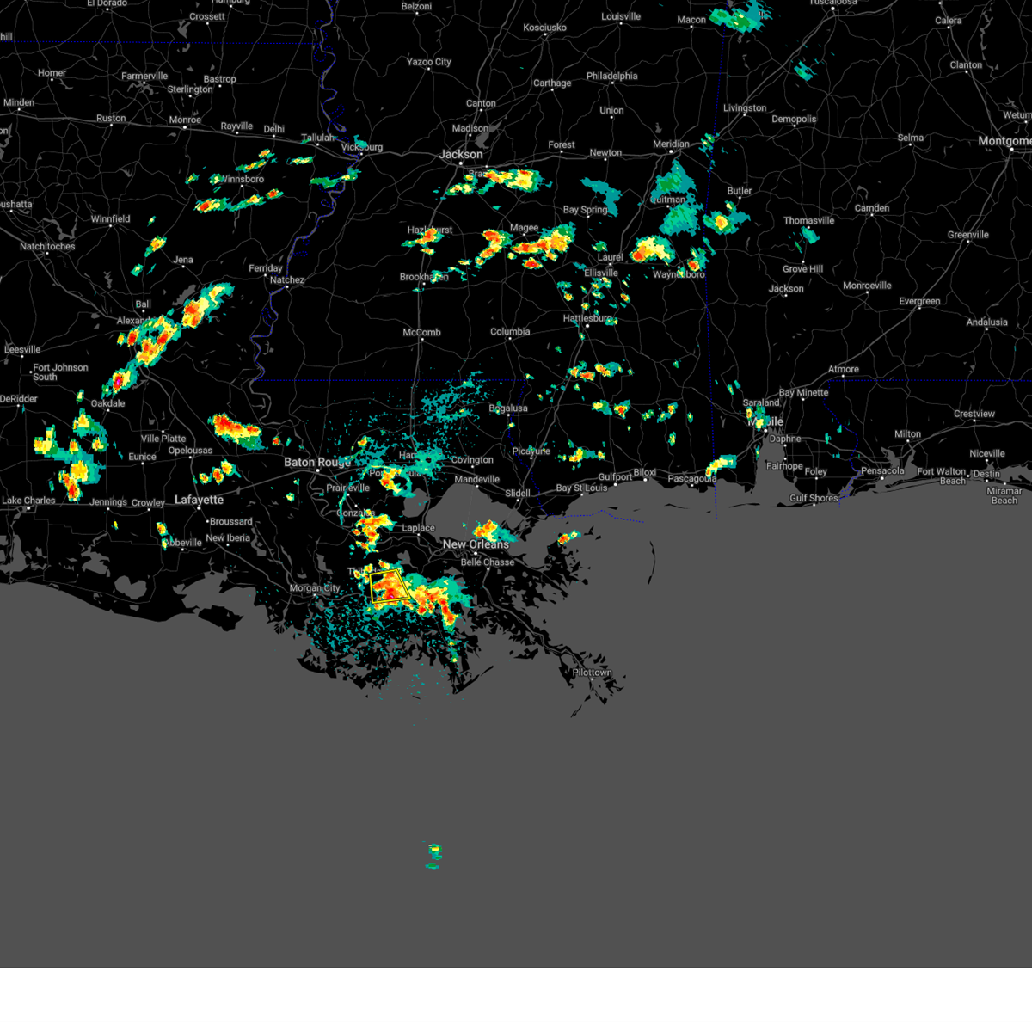1032x1032 pixels.
Task: Click the Morgan City label
Action: coord(315,588)
